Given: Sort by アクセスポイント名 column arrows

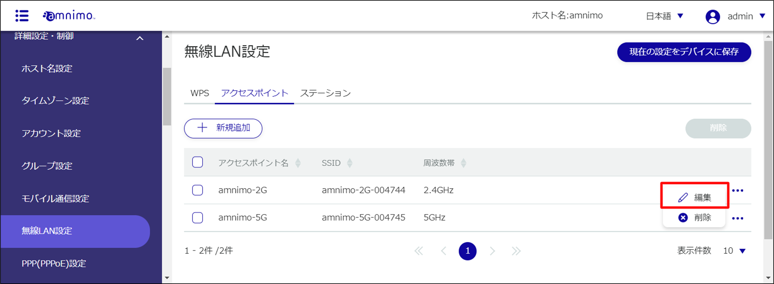Looking at the screenshot, I should pyautogui.click(x=298, y=163).
